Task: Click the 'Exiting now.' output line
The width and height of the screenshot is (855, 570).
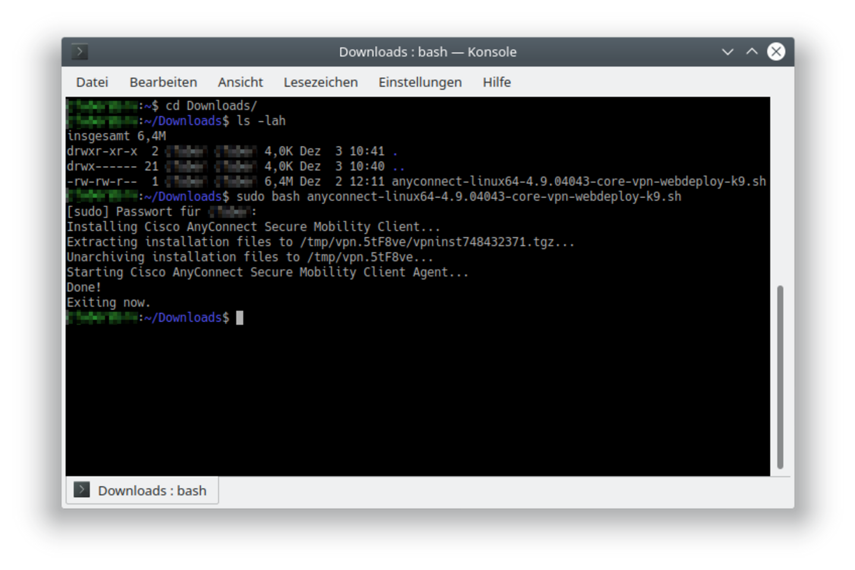Action: click(x=109, y=302)
